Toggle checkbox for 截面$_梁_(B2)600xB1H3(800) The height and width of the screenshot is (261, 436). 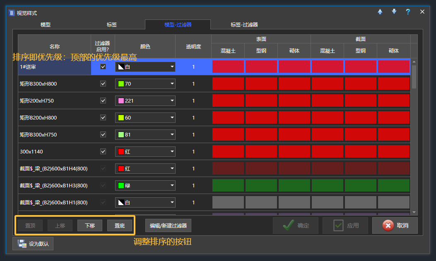coord(103,185)
